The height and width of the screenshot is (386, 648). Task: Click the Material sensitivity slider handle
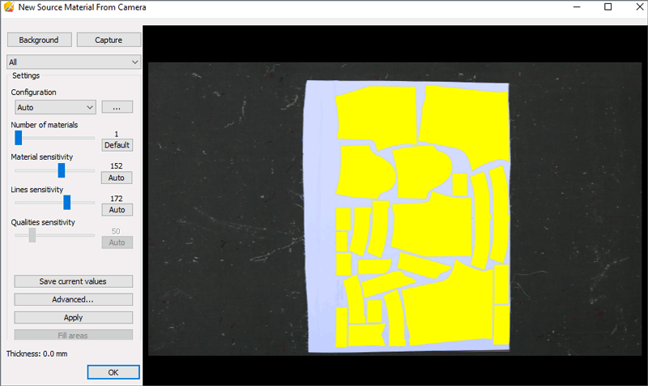(62, 170)
